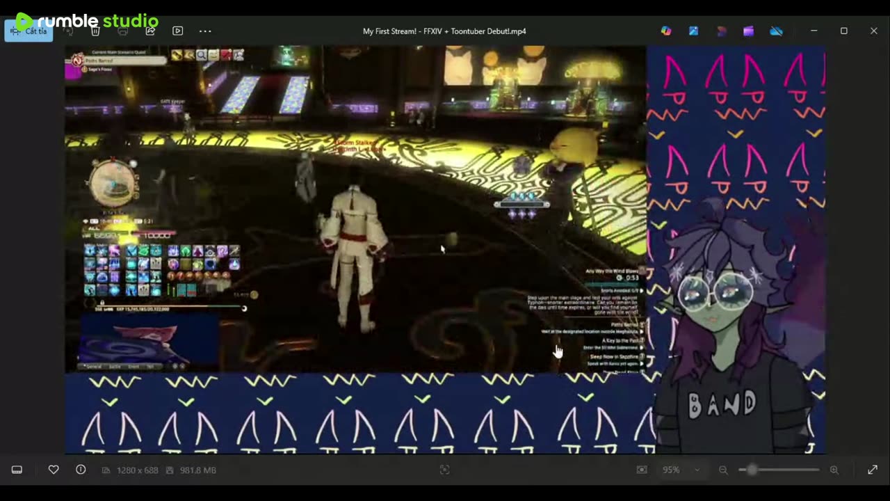Click the center focus icon in bottom bar
890x501 pixels.
pos(445,470)
